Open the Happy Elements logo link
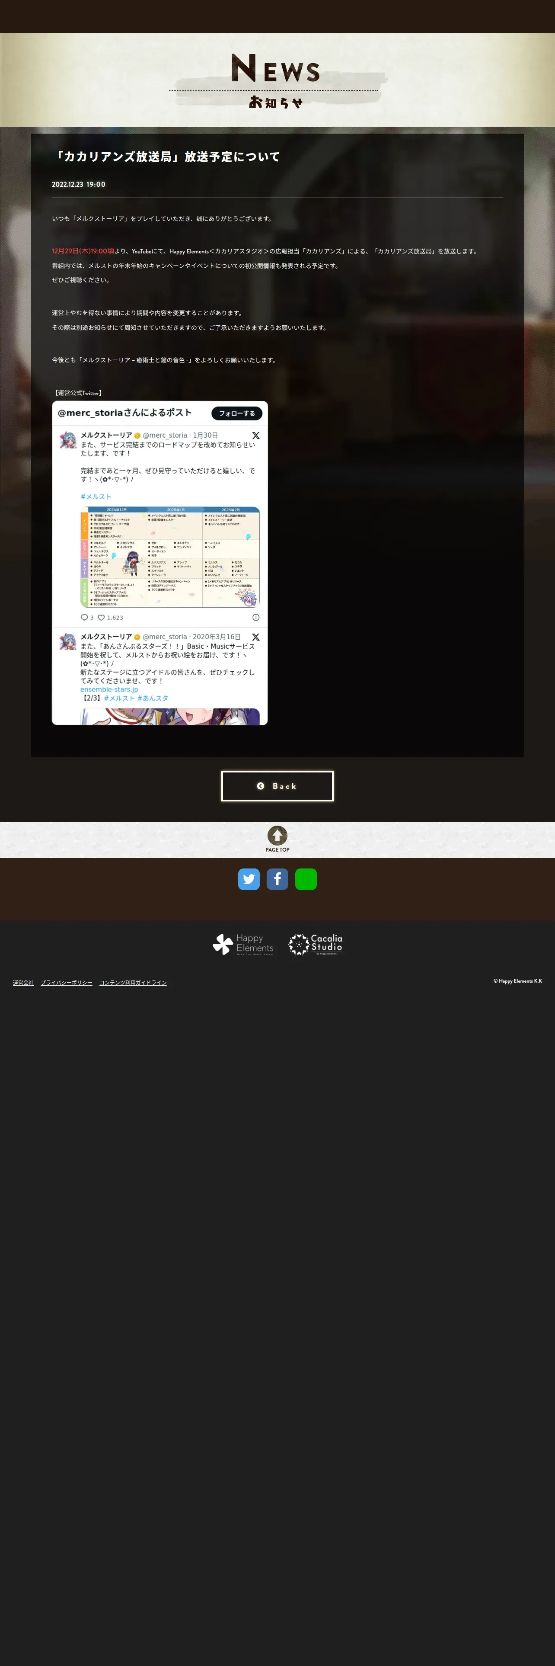Image resolution: width=555 pixels, height=1666 pixels. [243, 944]
